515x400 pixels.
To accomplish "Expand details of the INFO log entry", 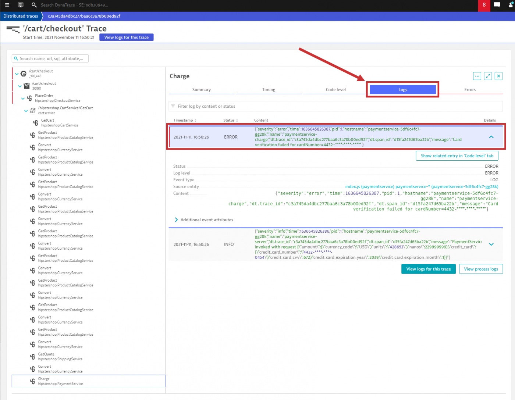I will tap(491, 244).
